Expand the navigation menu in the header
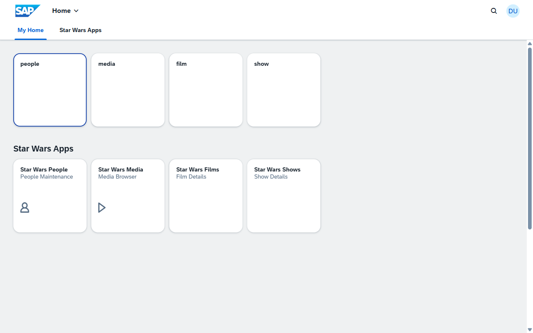The image size is (533, 333). pyautogui.click(x=65, y=11)
